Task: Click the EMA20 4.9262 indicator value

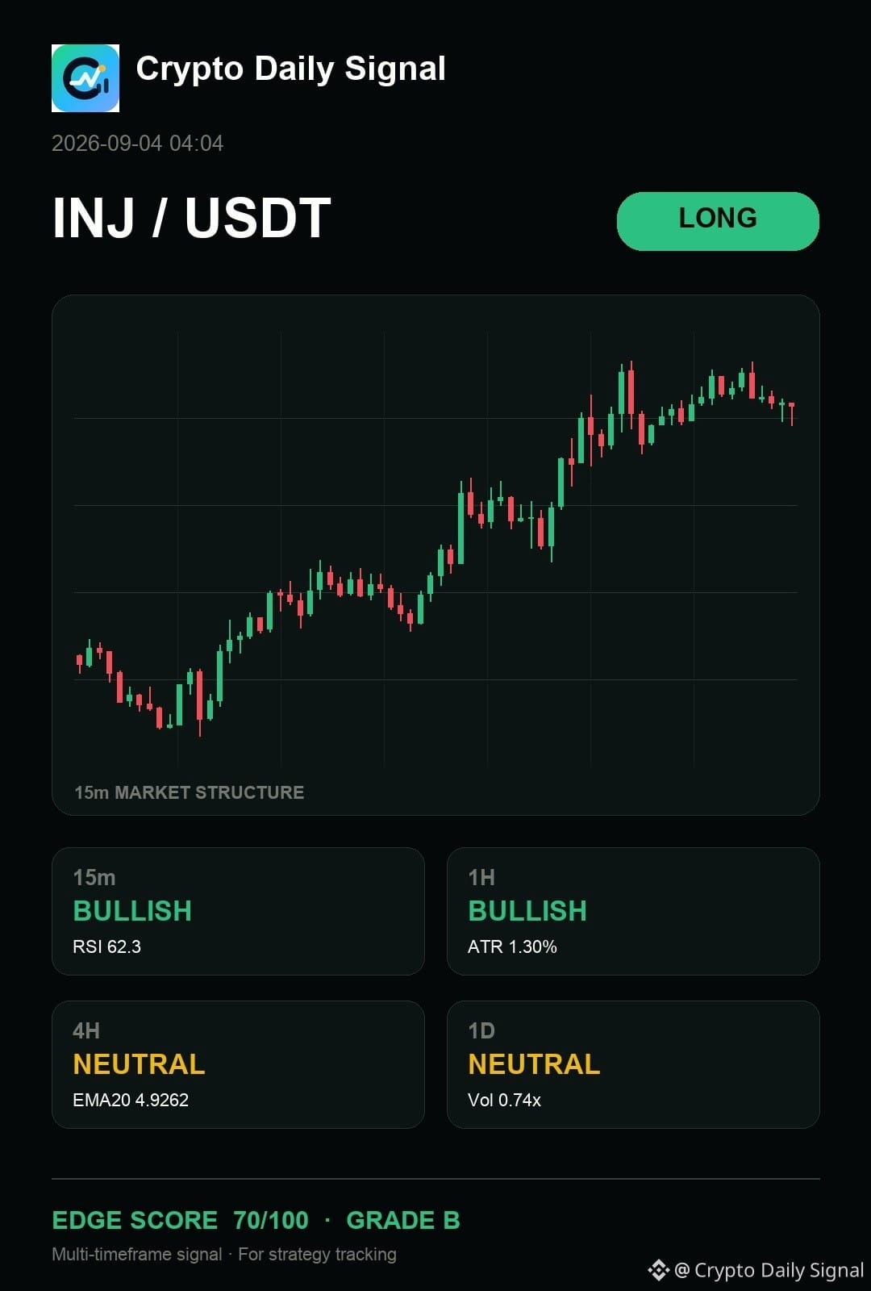Action: point(131,1100)
